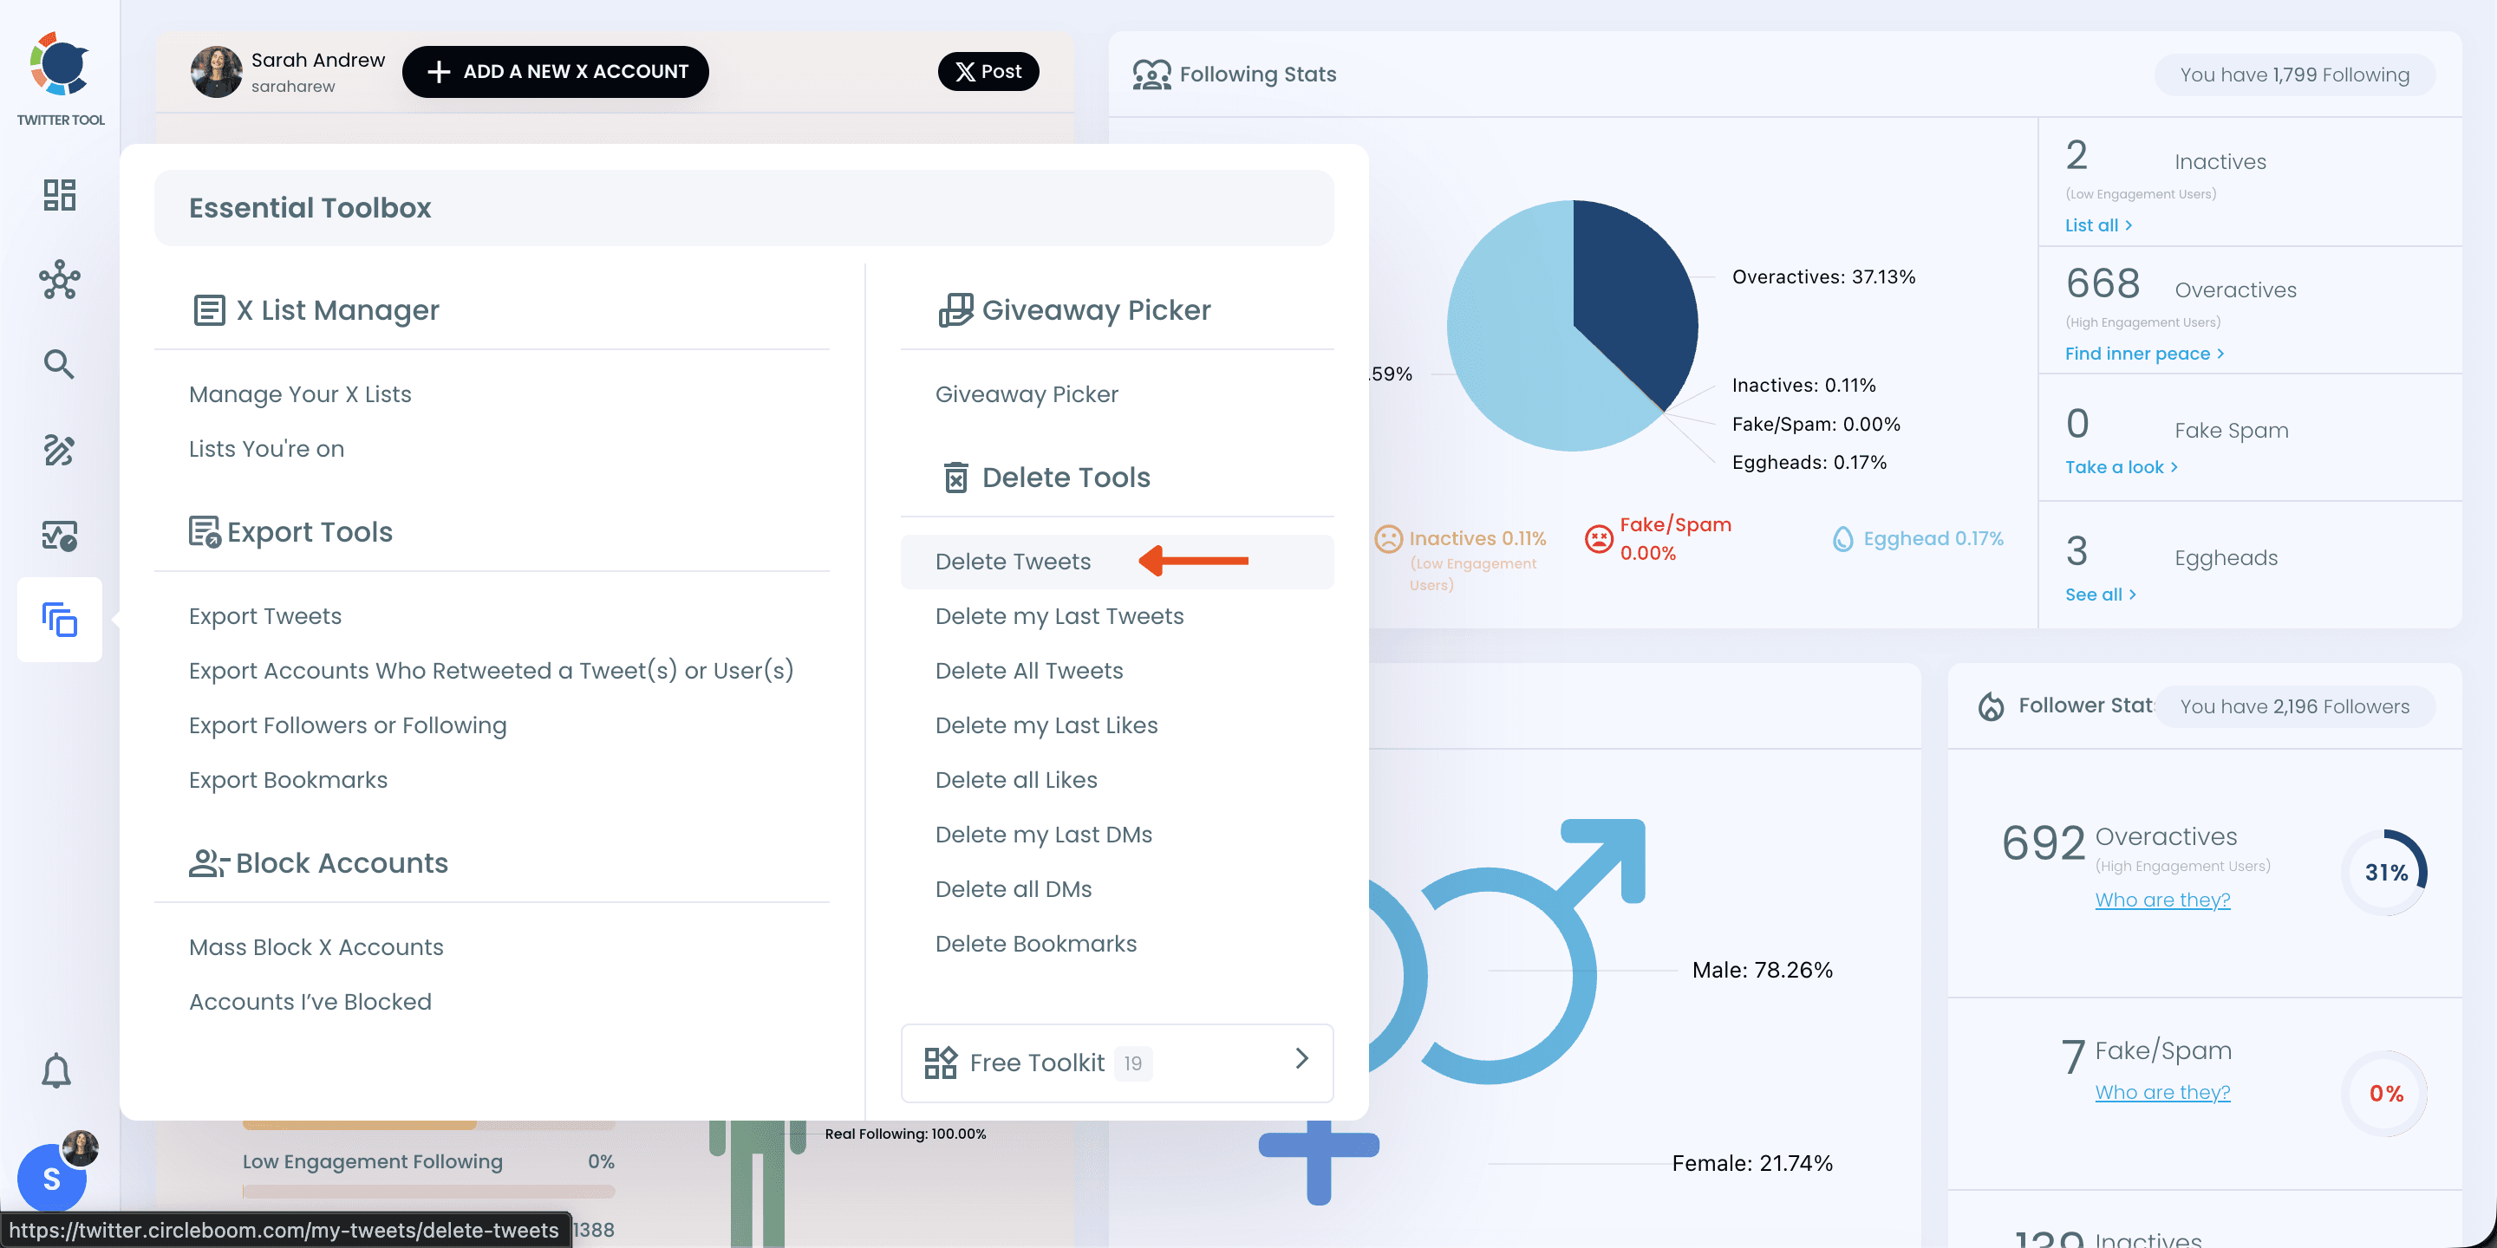Viewport: 2497px width, 1248px height.
Task: Open the dashboard grid icon in sidebar
Action: click(59, 195)
